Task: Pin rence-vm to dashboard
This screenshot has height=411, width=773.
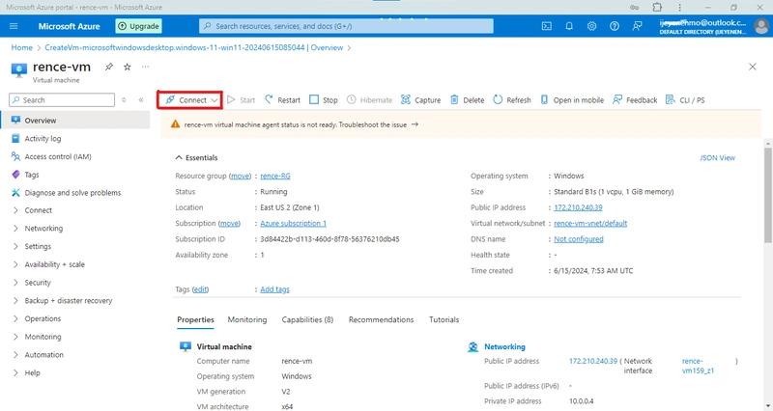Action: point(109,67)
